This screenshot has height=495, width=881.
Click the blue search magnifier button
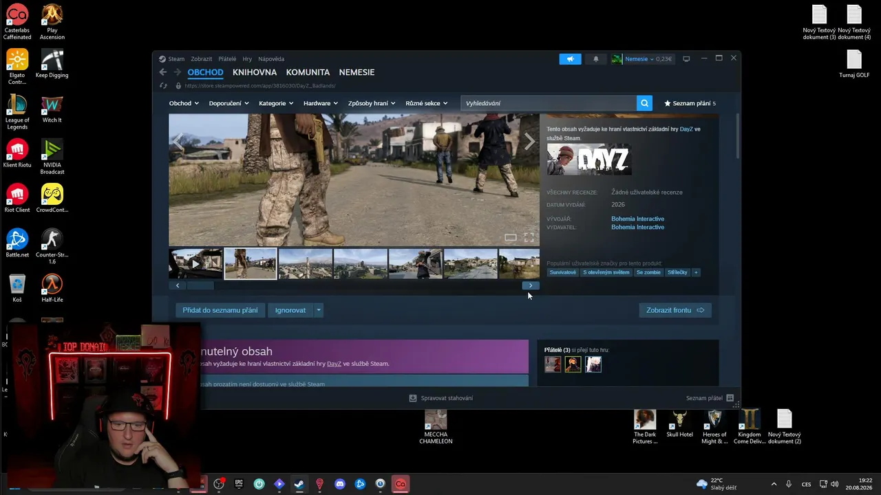[644, 103]
